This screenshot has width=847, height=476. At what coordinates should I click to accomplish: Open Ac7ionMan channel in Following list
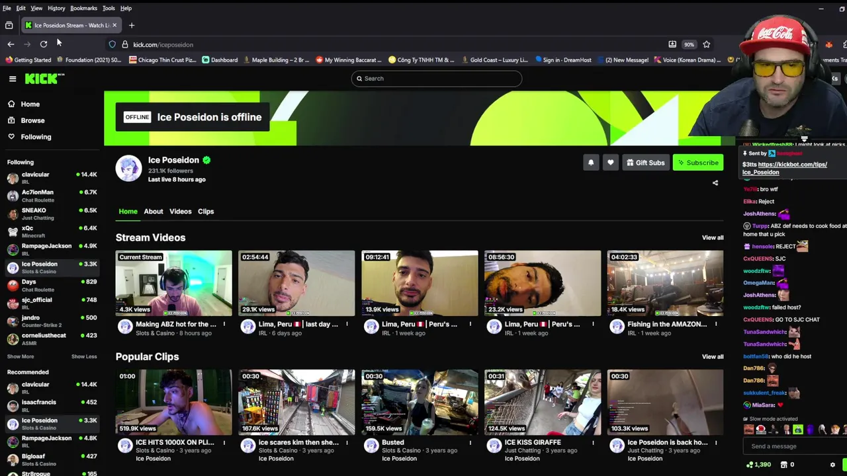coord(52,196)
